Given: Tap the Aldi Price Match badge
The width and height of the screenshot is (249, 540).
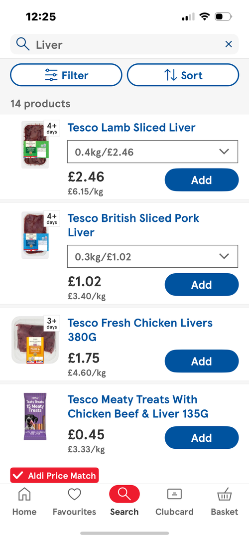Looking at the screenshot, I should pos(54,475).
